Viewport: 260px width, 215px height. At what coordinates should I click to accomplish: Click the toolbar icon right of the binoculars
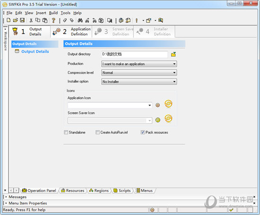point(87,20)
